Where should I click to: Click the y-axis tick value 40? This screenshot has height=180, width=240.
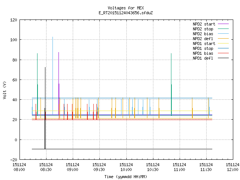(x=15, y=100)
